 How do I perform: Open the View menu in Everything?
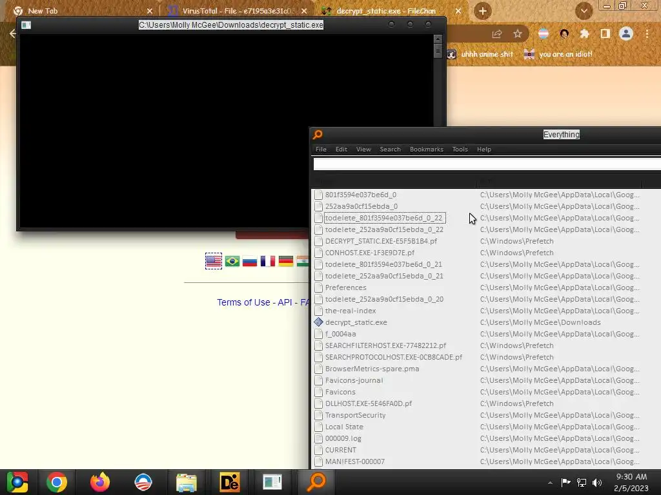[x=363, y=150]
